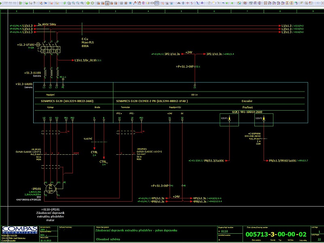Click the 3x 400V 50Hz label
The height and width of the screenshot is (243, 324).
(x=47, y=24)
